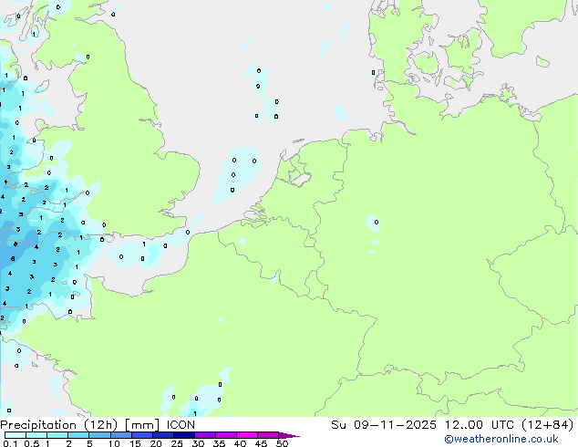Click the legend label '25'
Viewport: 578px width, 447px height.
coord(177,443)
